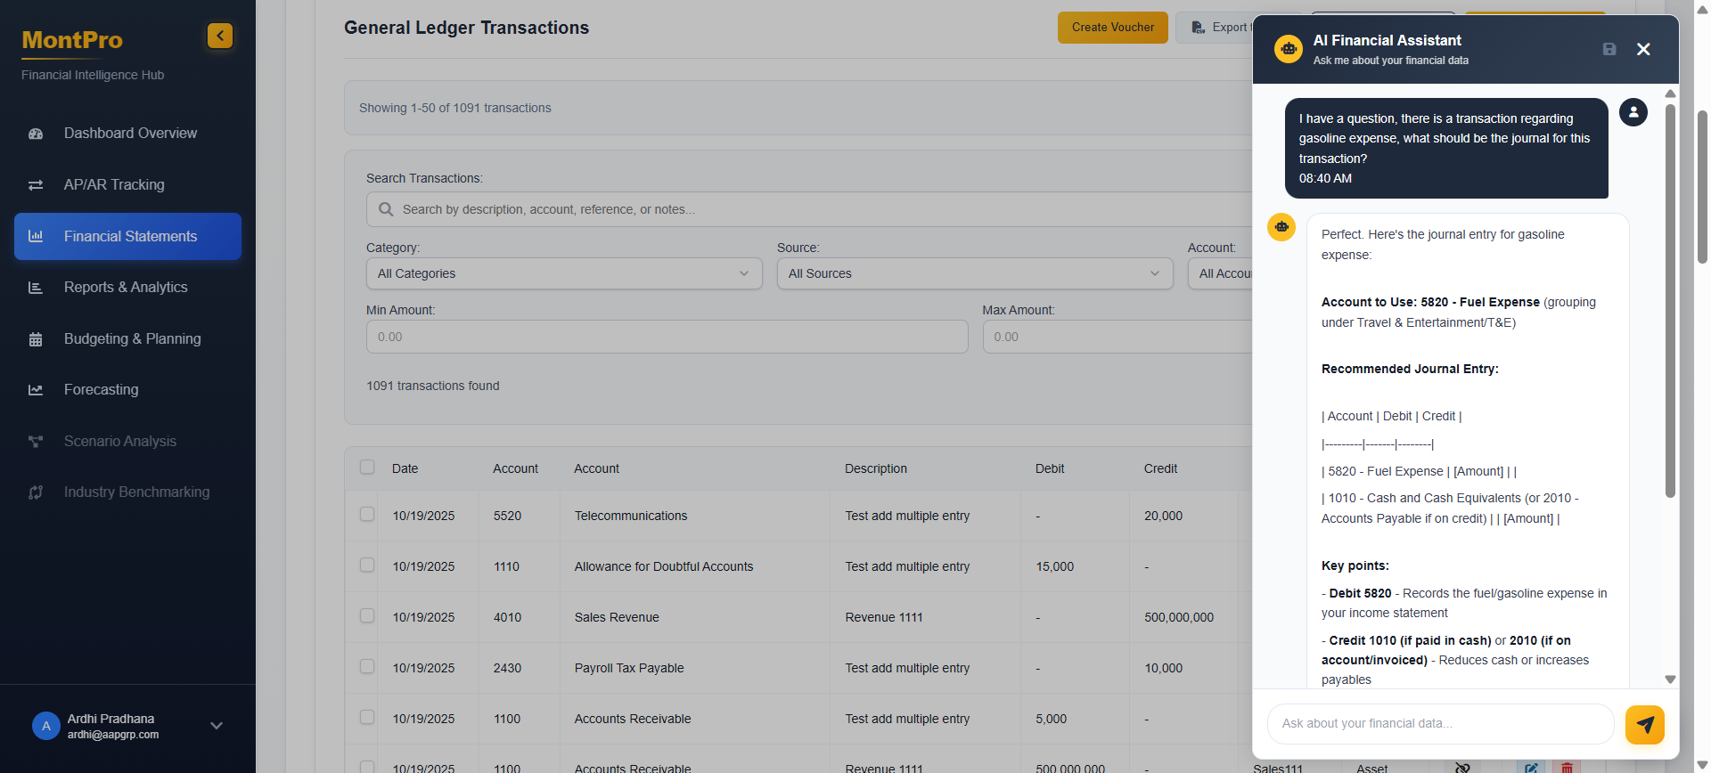Send the chat message with paper-plane button
This screenshot has width=1711, height=773.
point(1645,724)
